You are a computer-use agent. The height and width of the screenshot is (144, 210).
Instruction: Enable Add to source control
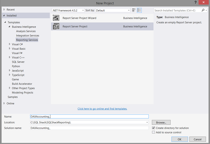[153, 132]
